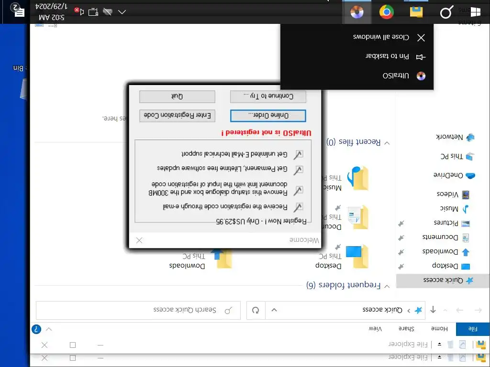The height and width of the screenshot is (367, 490).
Task: Show hidden system tray icons
Action: [122, 12]
